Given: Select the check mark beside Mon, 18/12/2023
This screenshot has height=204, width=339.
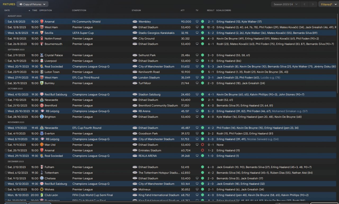Looking at the screenshot, I should (6, 195).
